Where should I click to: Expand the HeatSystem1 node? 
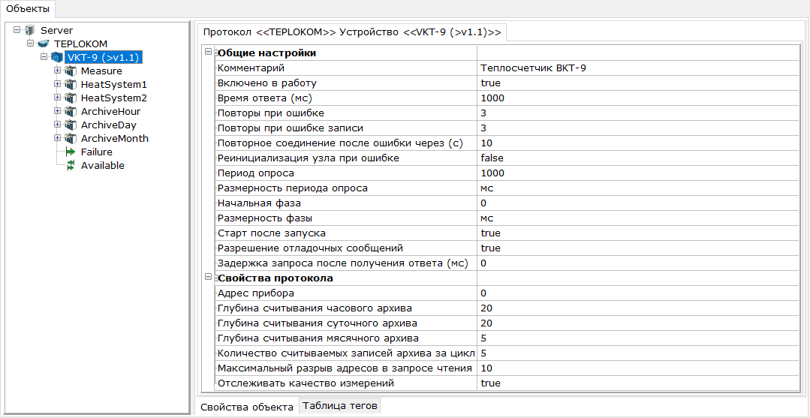(57, 84)
